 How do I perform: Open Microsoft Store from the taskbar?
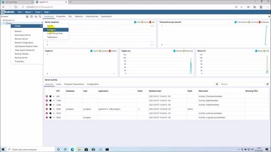coord(86,149)
